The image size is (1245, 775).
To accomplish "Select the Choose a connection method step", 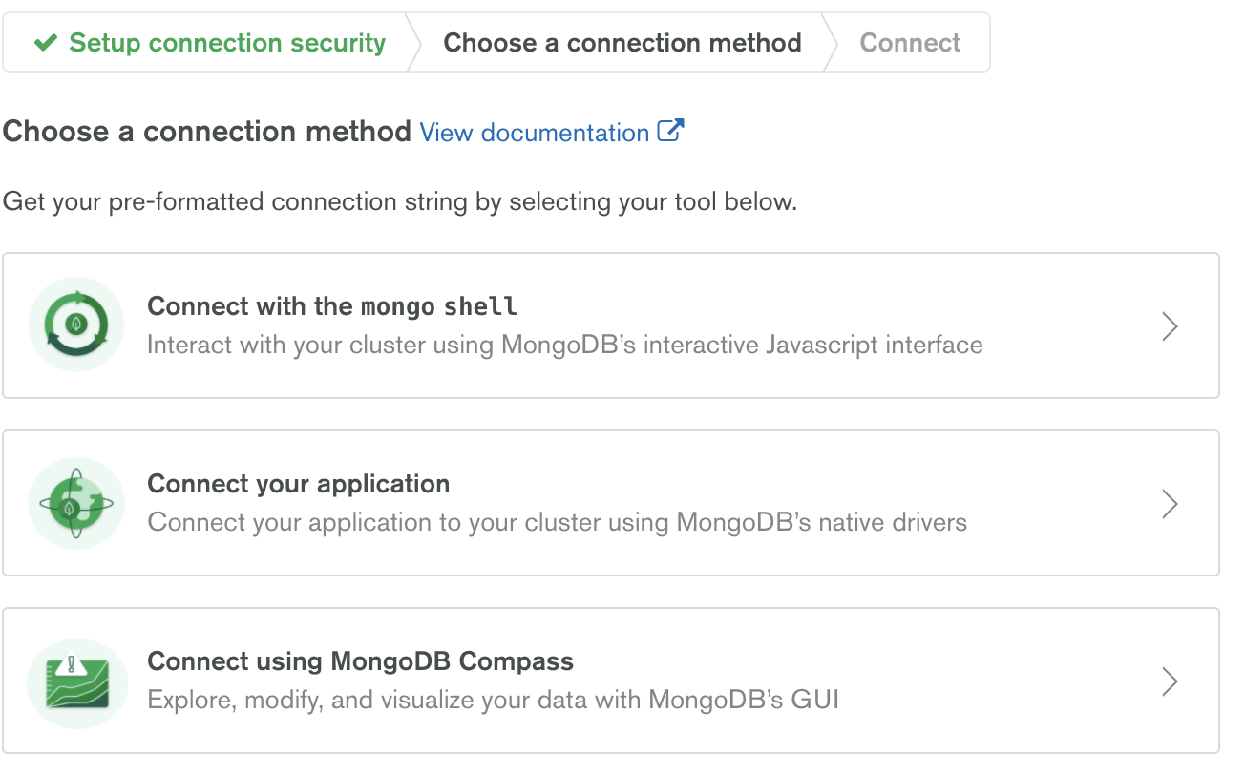I will (x=622, y=43).
